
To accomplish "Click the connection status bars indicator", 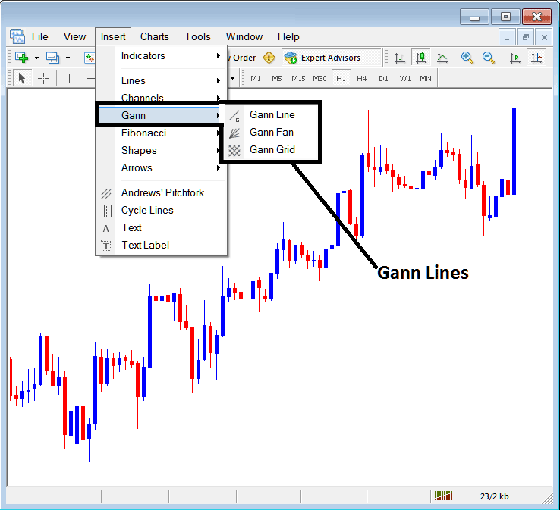I will [442, 496].
